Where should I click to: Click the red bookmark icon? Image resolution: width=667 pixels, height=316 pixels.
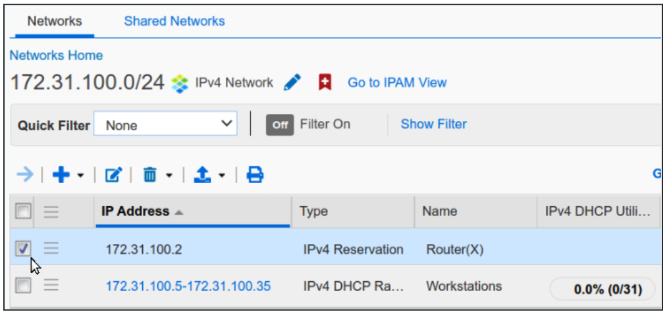pos(325,83)
